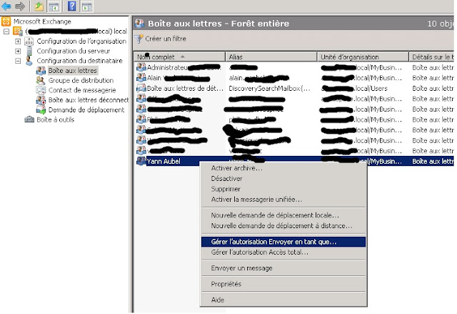Click the Boîte à outils toolbox icon
457x314 pixels.
point(29,119)
